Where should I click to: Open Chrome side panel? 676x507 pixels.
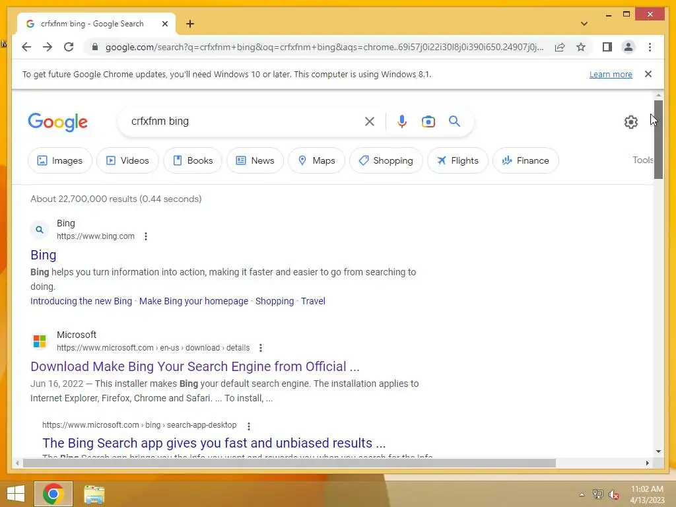[607, 47]
